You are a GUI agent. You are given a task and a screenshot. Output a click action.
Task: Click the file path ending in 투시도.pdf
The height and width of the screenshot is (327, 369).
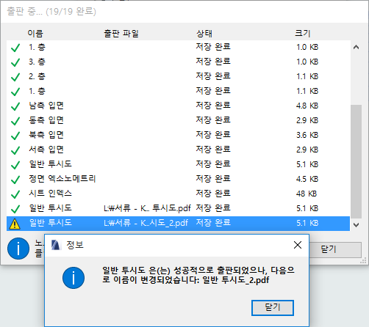(147, 208)
